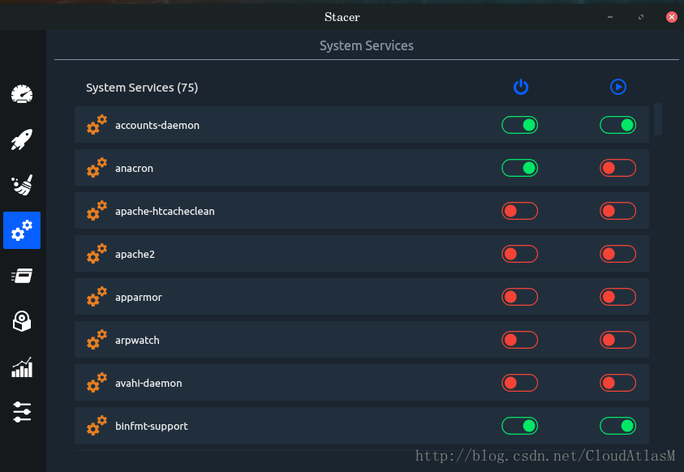684x472 pixels.
Task: Select the apparmor service name
Action: coord(138,298)
